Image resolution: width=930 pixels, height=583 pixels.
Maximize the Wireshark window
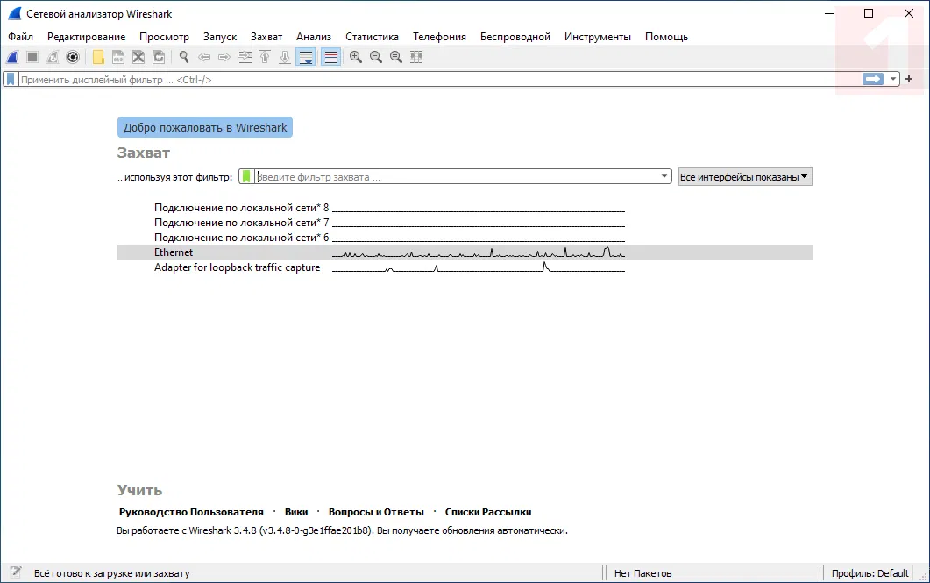[869, 14]
